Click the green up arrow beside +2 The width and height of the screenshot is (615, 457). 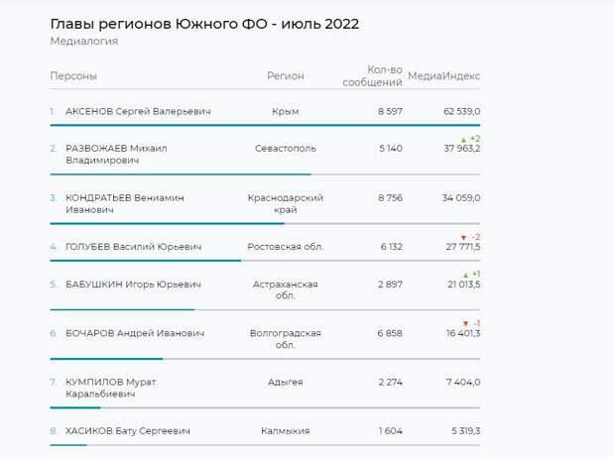(x=463, y=140)
